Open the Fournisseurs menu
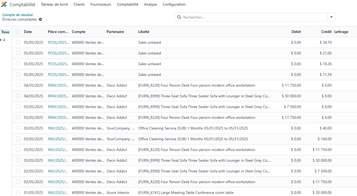 click(x=101, y=4)
